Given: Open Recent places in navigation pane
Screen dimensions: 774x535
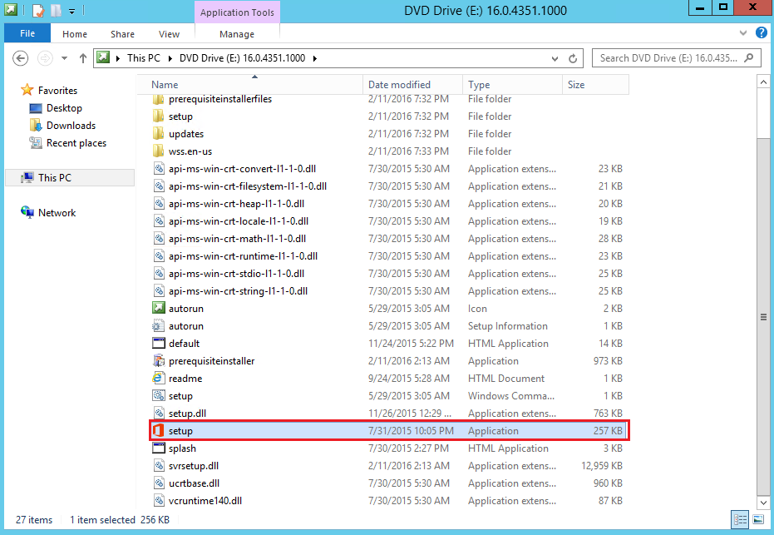Looking at the screenshot, I should click(x=76, y=143).
